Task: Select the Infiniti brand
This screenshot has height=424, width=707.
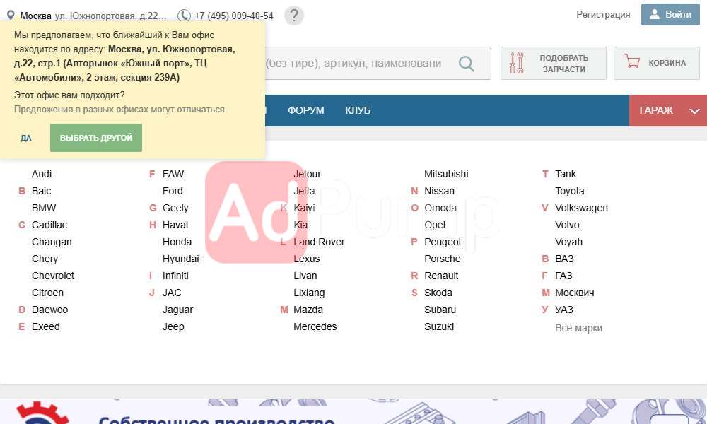Action: coord(175,276)
